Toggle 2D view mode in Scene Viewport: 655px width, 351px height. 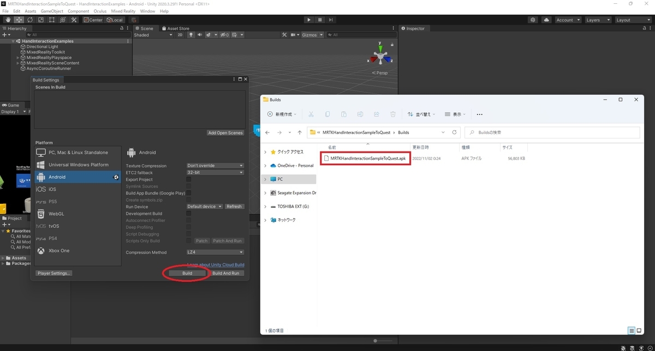point(180,35)
